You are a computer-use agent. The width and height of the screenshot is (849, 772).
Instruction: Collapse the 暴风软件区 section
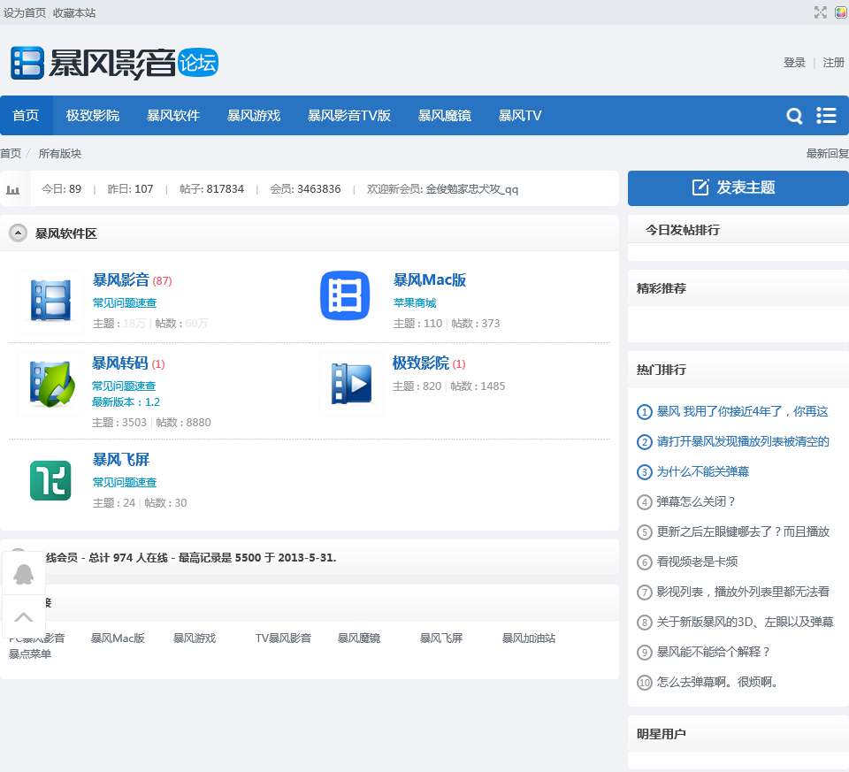pyautogui.click(x=18, y=233)
